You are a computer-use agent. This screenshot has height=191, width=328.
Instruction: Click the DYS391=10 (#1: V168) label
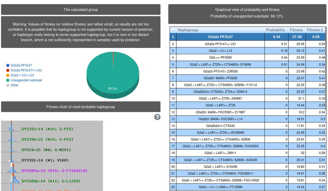point(45,160)
